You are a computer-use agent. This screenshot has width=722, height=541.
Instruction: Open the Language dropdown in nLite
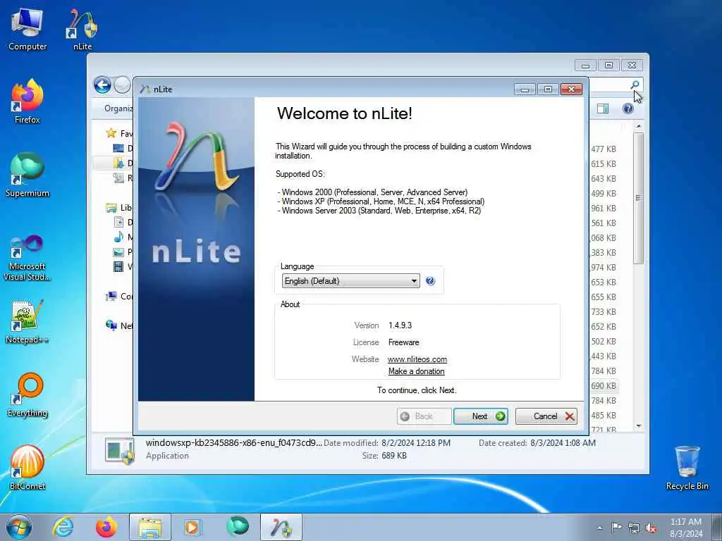tap(351, 280)
